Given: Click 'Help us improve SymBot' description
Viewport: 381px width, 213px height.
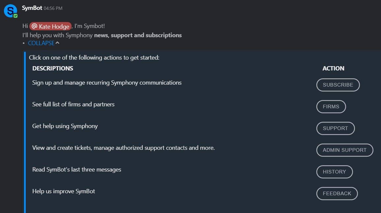Looking at the screenshot, I should pos(64,191).
